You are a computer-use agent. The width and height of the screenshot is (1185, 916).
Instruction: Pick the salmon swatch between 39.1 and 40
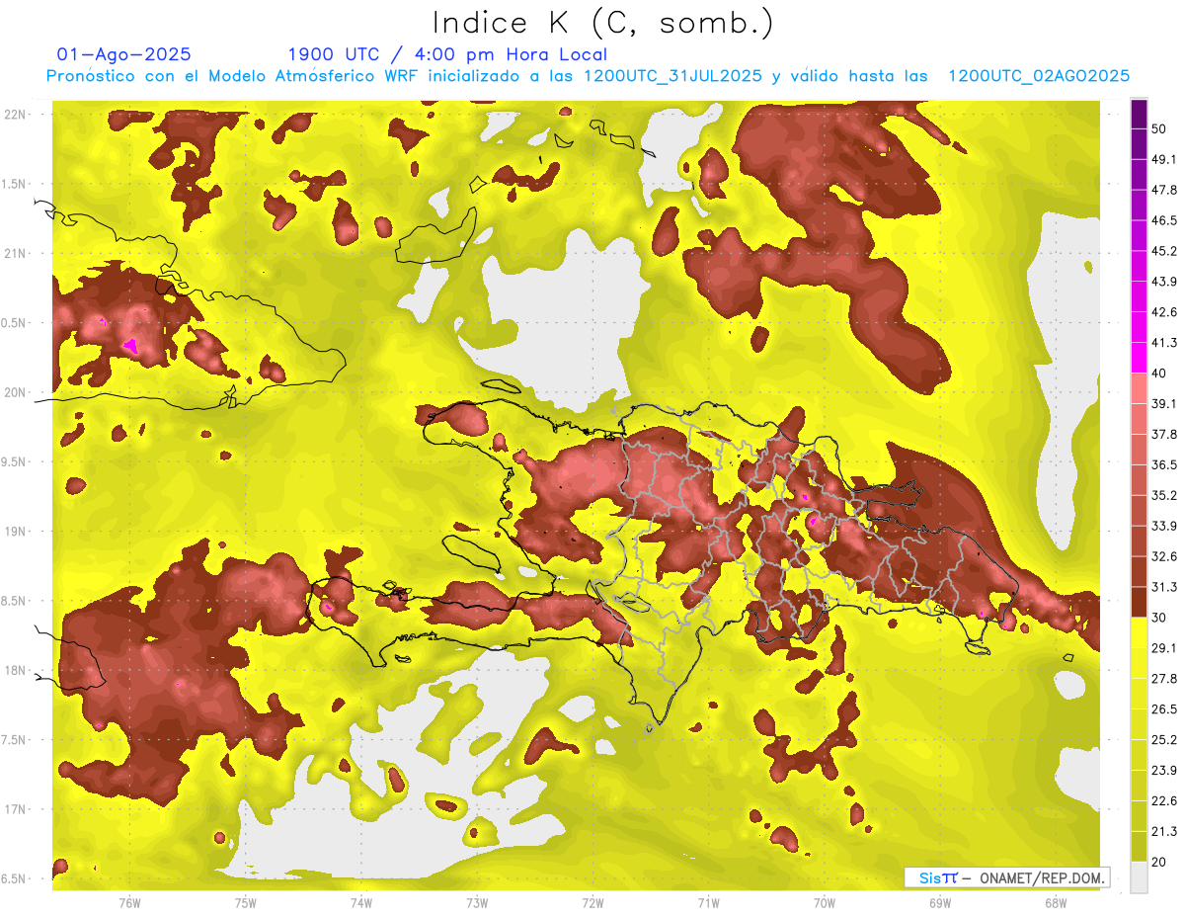point(1139,388)
